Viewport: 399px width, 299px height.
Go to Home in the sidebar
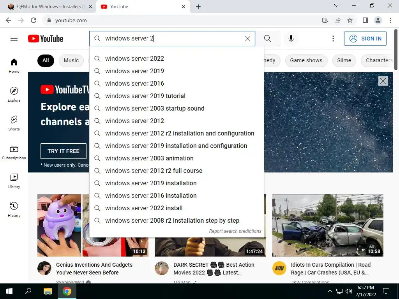pos(14,65)
